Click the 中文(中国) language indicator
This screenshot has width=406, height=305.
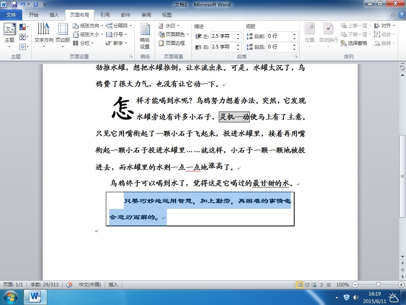[x=90, y=285]
